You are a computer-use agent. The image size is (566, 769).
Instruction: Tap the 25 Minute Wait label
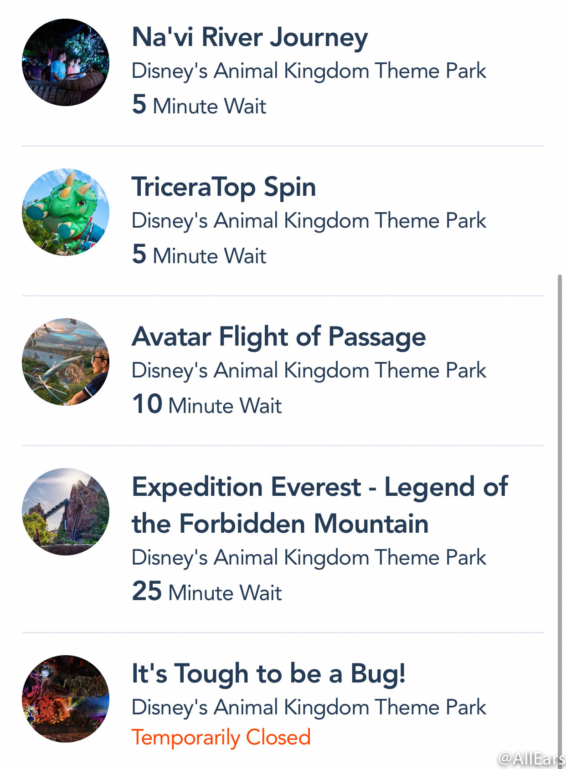coord(207,591)
